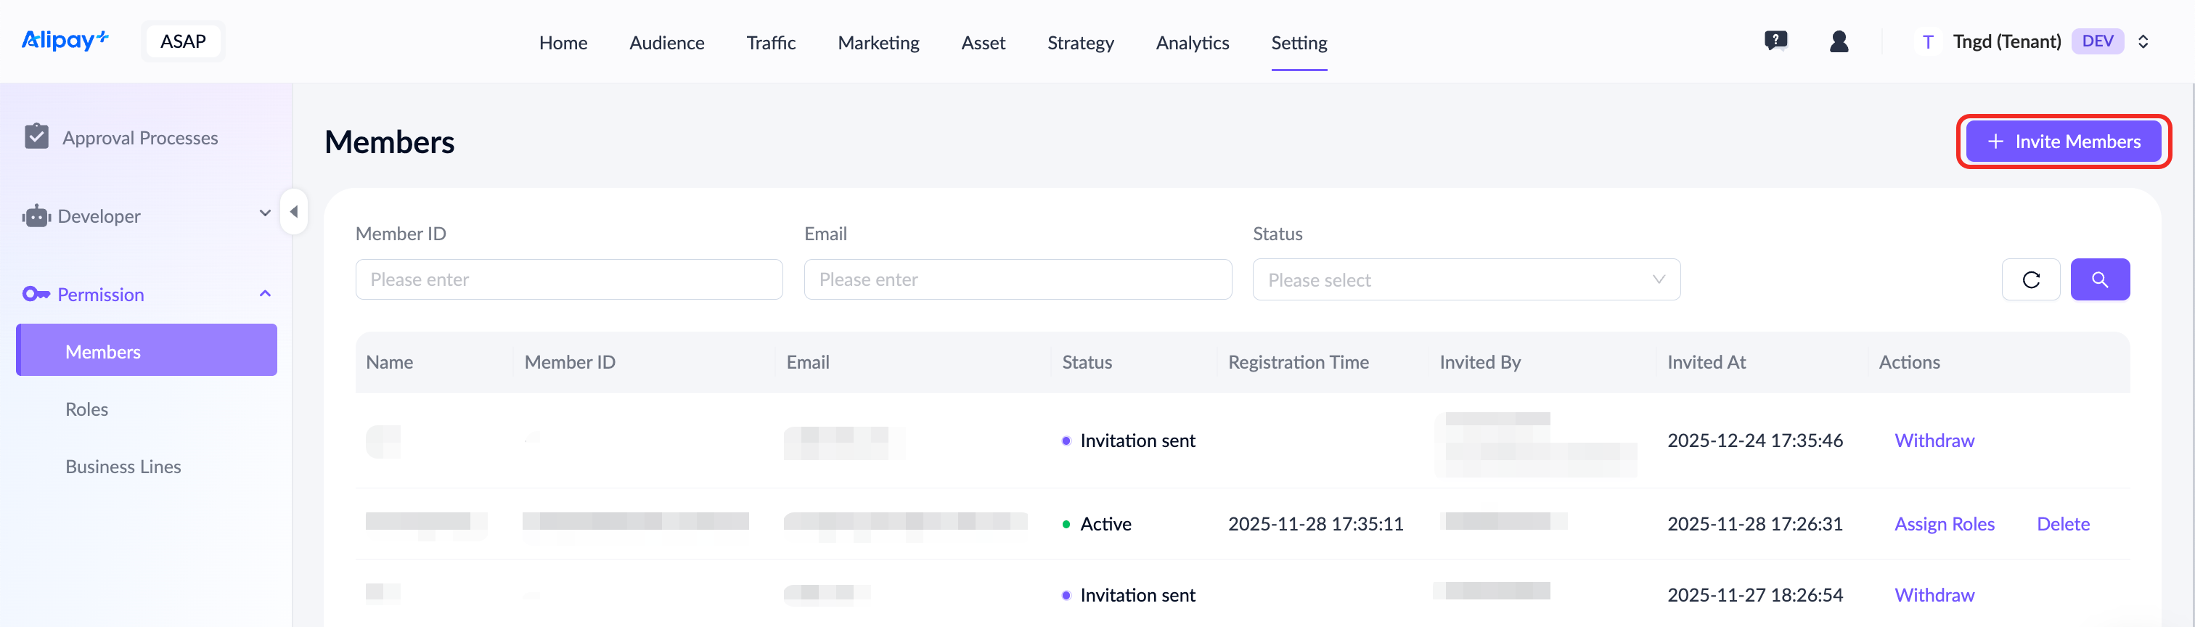Open the help chat icon
Viewport: 2195px width, 627px height.
(x=1775, y=41)
